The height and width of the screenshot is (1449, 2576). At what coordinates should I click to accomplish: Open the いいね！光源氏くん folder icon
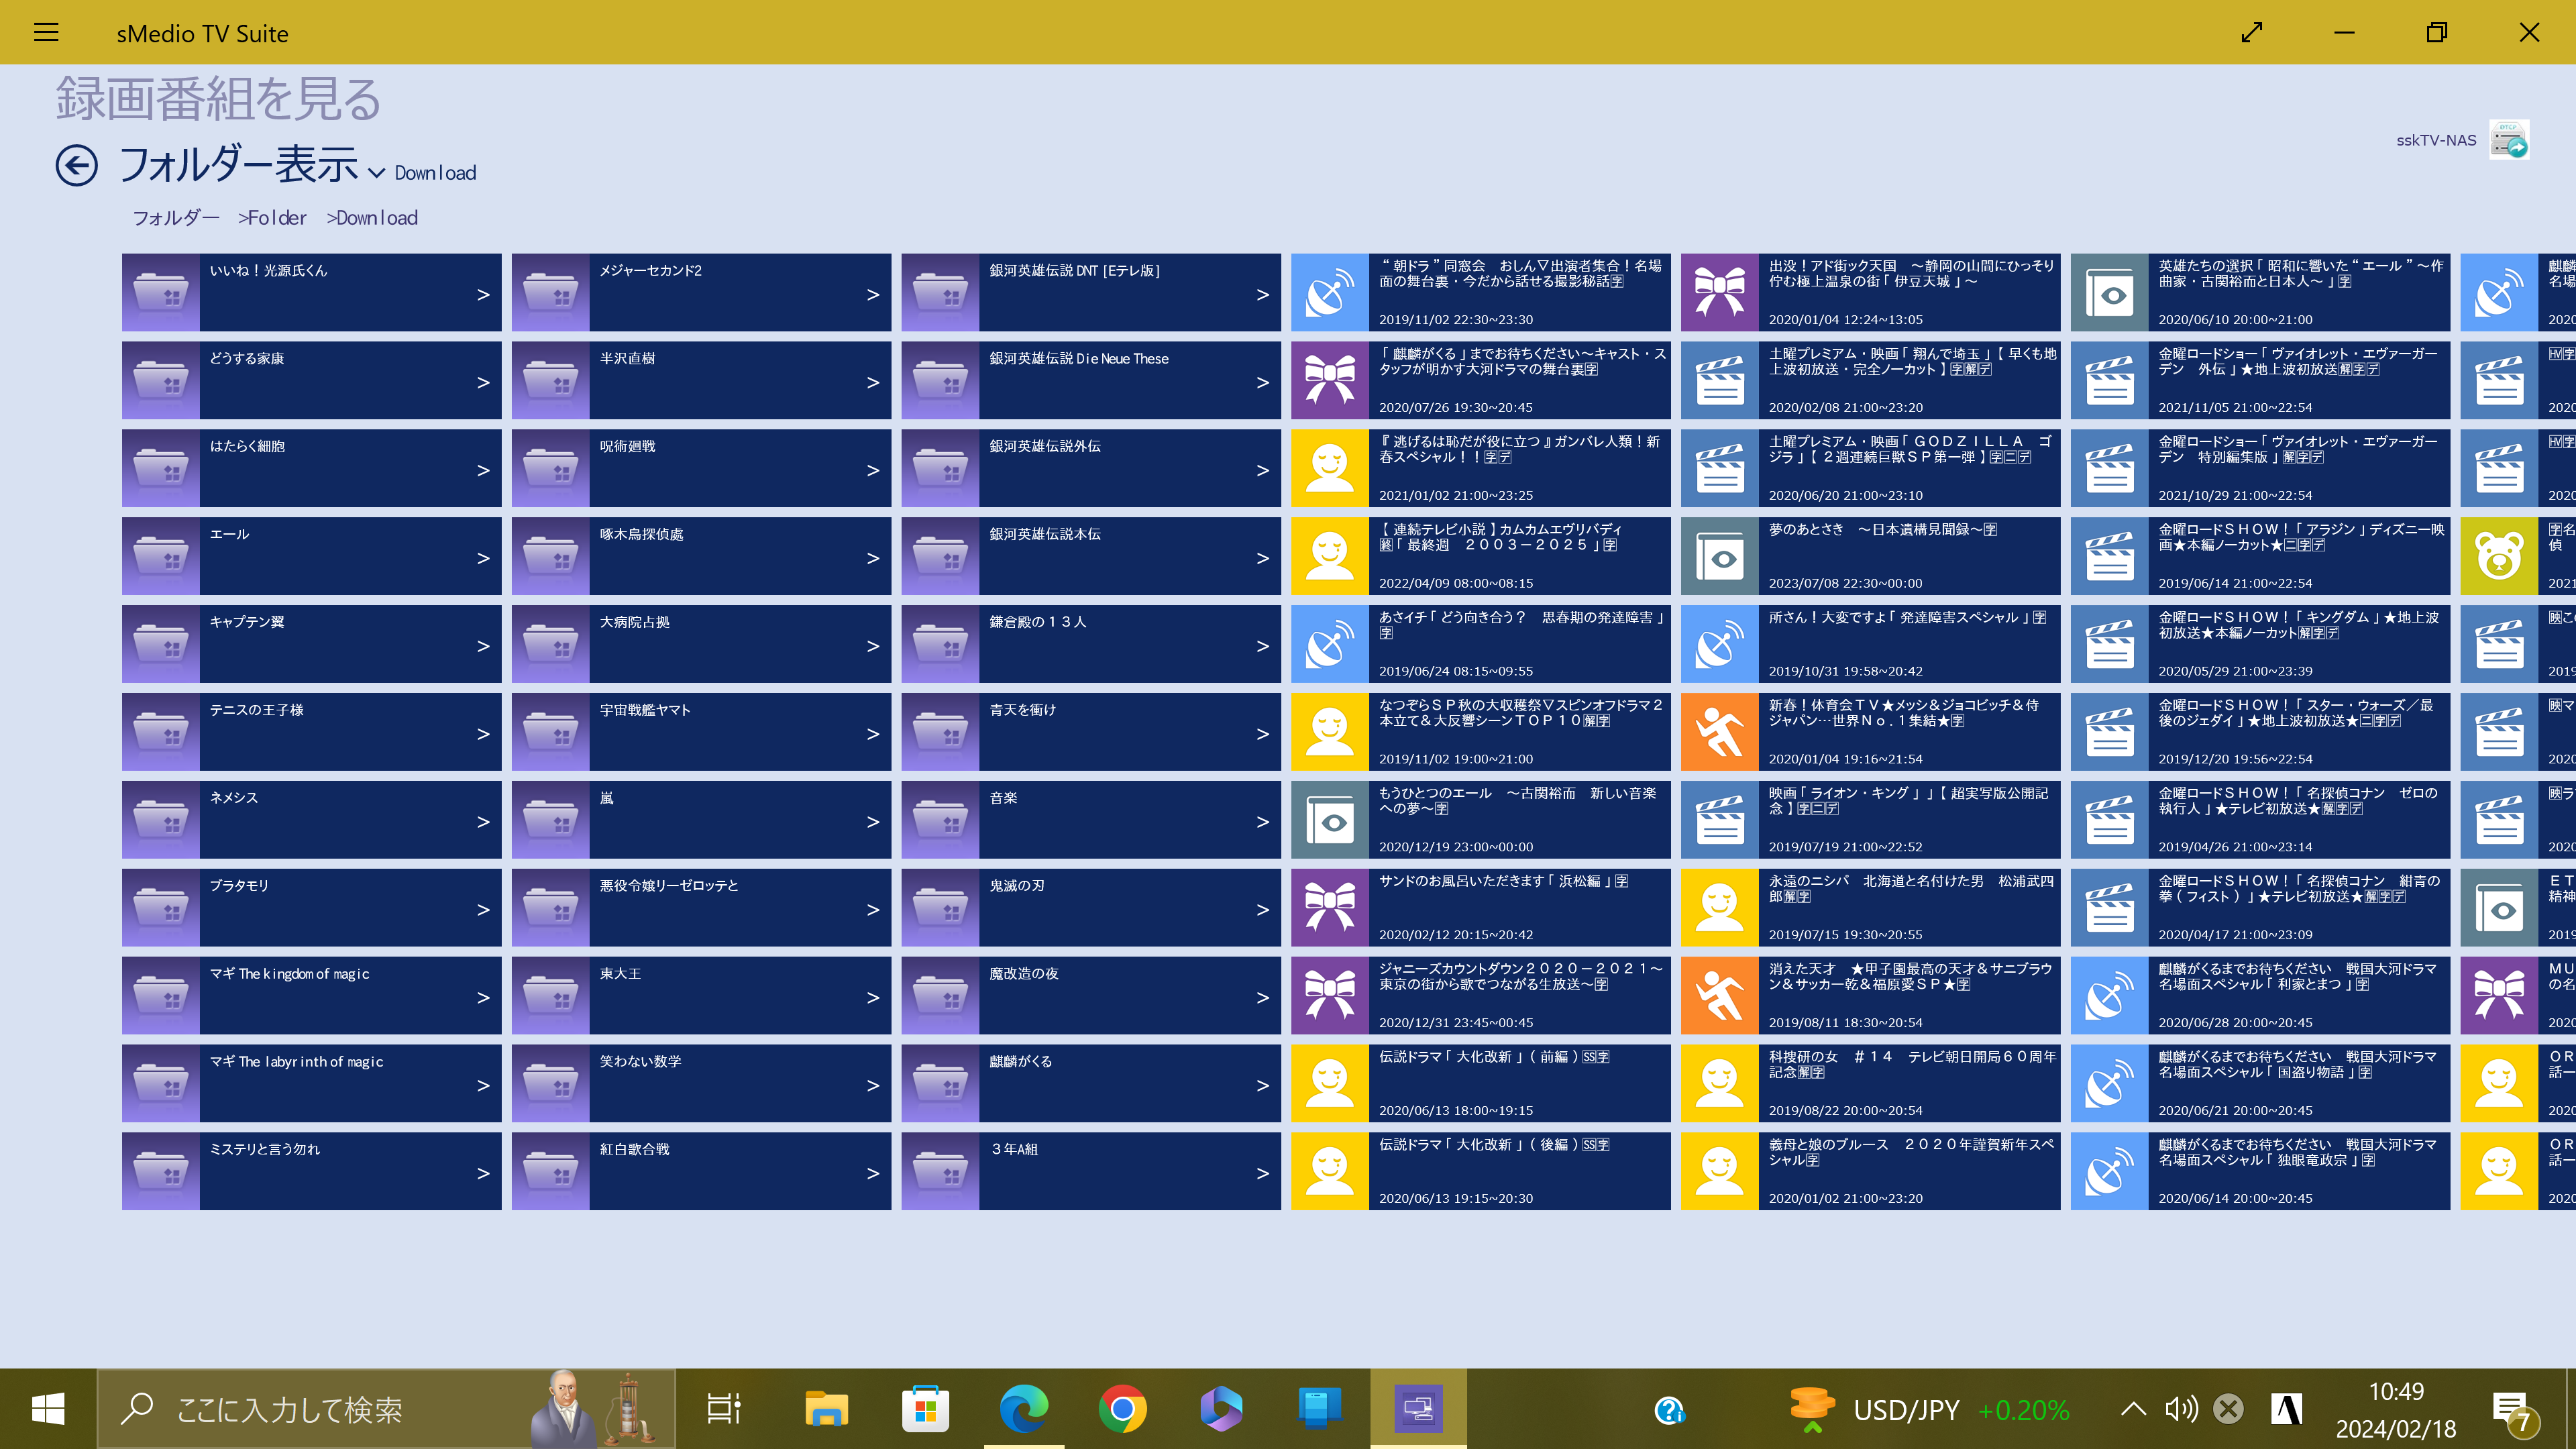pos(161,292)
